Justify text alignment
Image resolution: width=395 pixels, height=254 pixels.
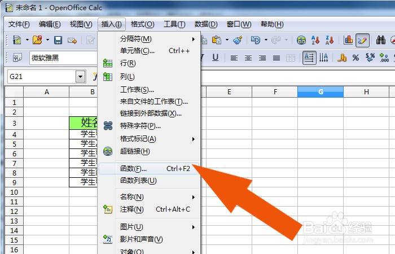(276, 58)
